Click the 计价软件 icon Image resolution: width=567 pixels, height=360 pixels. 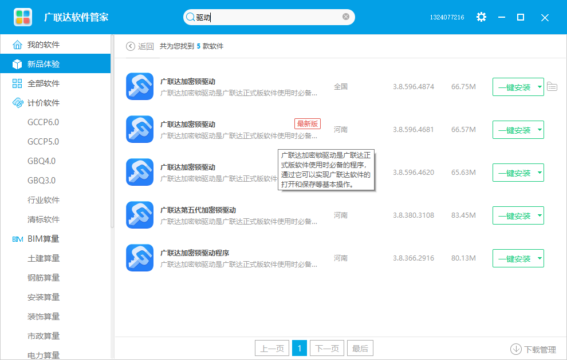pyautogui.click(x=18, y=103)
